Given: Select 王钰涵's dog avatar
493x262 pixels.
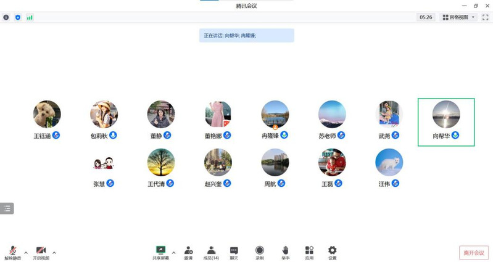Looking at the screenshot, I should (x=47, y=114).
